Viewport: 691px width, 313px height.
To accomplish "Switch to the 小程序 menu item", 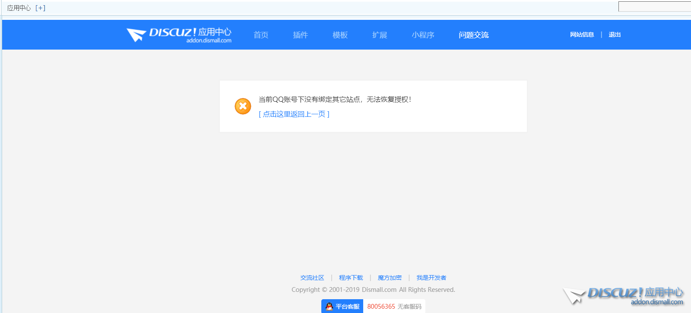I will 423,35.
